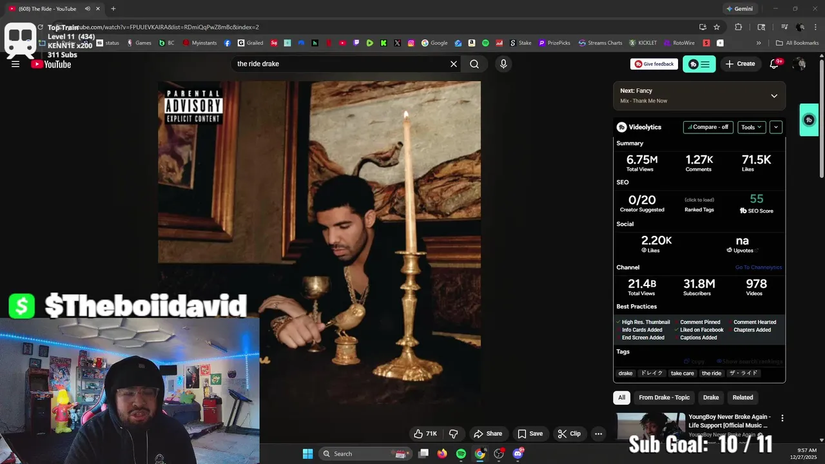
Task: Click the Take Care album cover video
Action: coord(319,242)
